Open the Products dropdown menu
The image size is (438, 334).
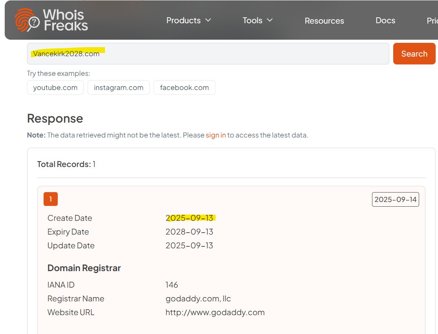click(189, 20)
